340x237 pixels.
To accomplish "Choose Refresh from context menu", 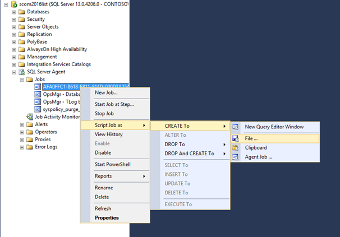I will 115,208.
